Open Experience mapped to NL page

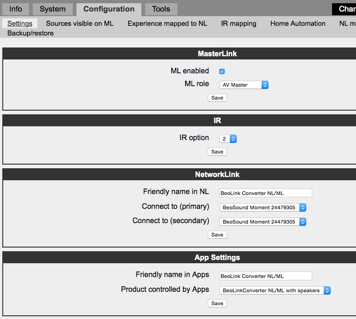point(167,24)
